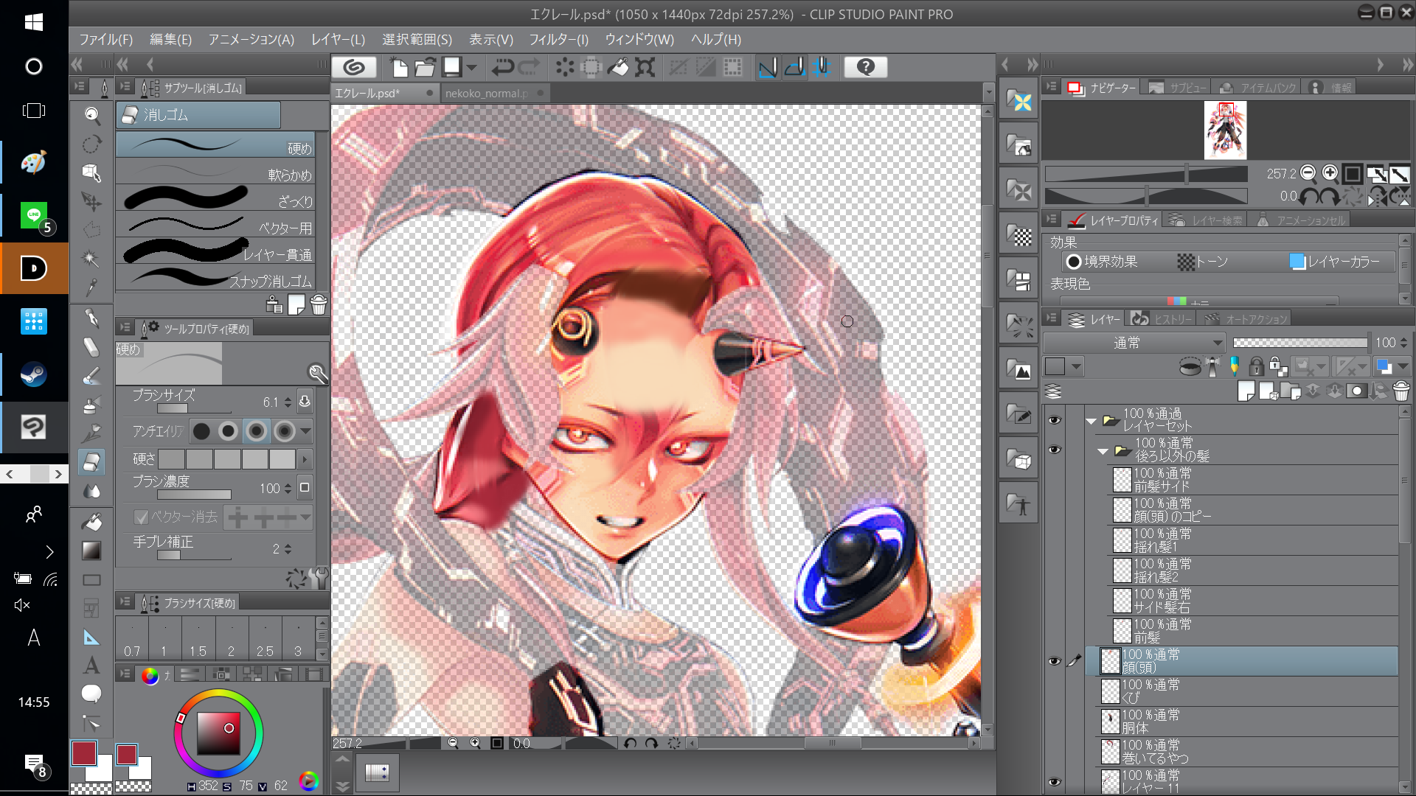The width and height of the screenshot is (1416, 796).
Task: Delete the sub tool with trash icon
Action: click(319, 304)
